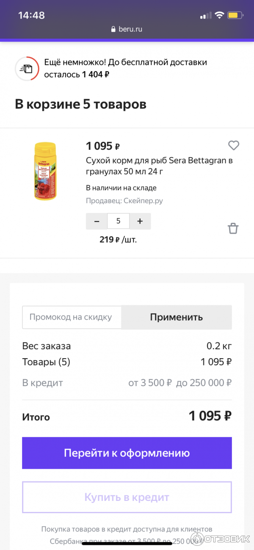Tap the cellular signal bars icon
The height and width of the screenshot is (550, 254).
click(206, 15)
